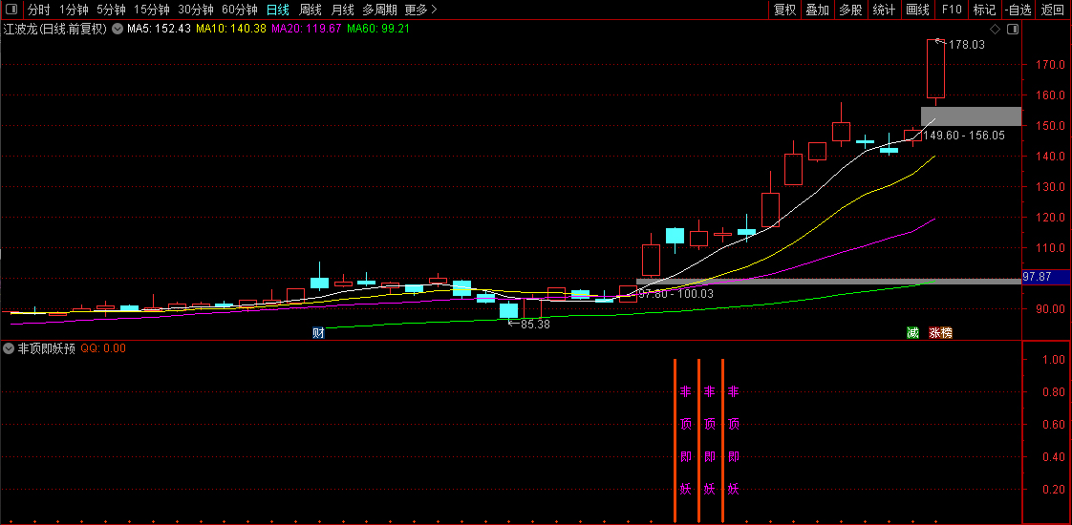The height and width of the screenshot is (525, 1072).
Task: Click the MA20: 119.67 indicator label
Action: pyautogui.click(x=306, y=30)
